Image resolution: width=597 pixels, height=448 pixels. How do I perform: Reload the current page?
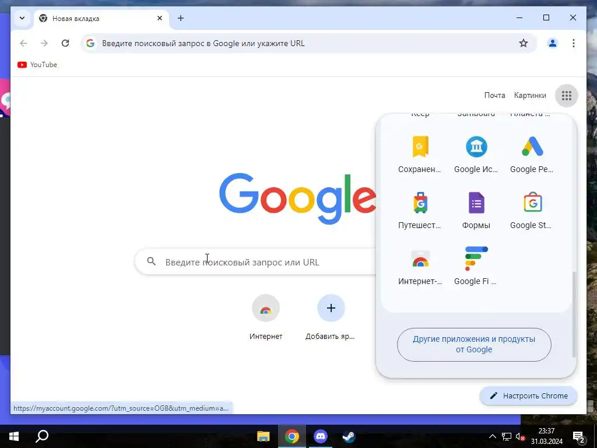(65, 43)
